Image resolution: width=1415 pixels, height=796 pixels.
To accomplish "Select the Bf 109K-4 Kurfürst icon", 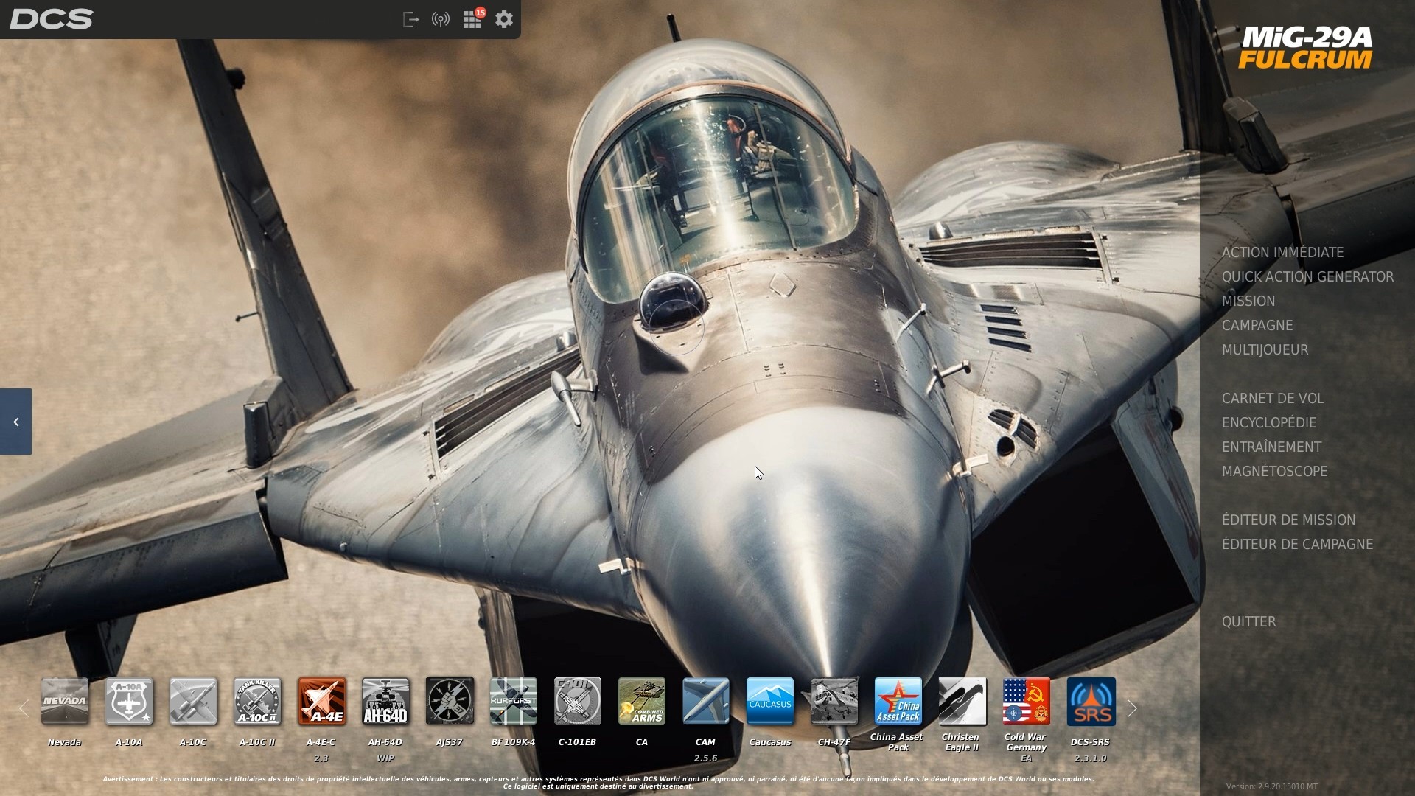I will click(513, 702).
